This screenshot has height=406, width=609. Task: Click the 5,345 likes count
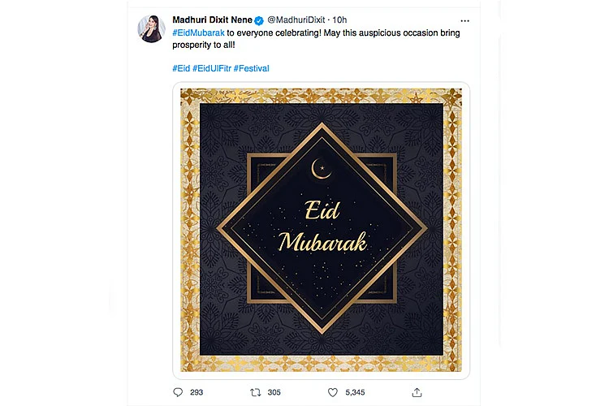click(x=355, y=392)
